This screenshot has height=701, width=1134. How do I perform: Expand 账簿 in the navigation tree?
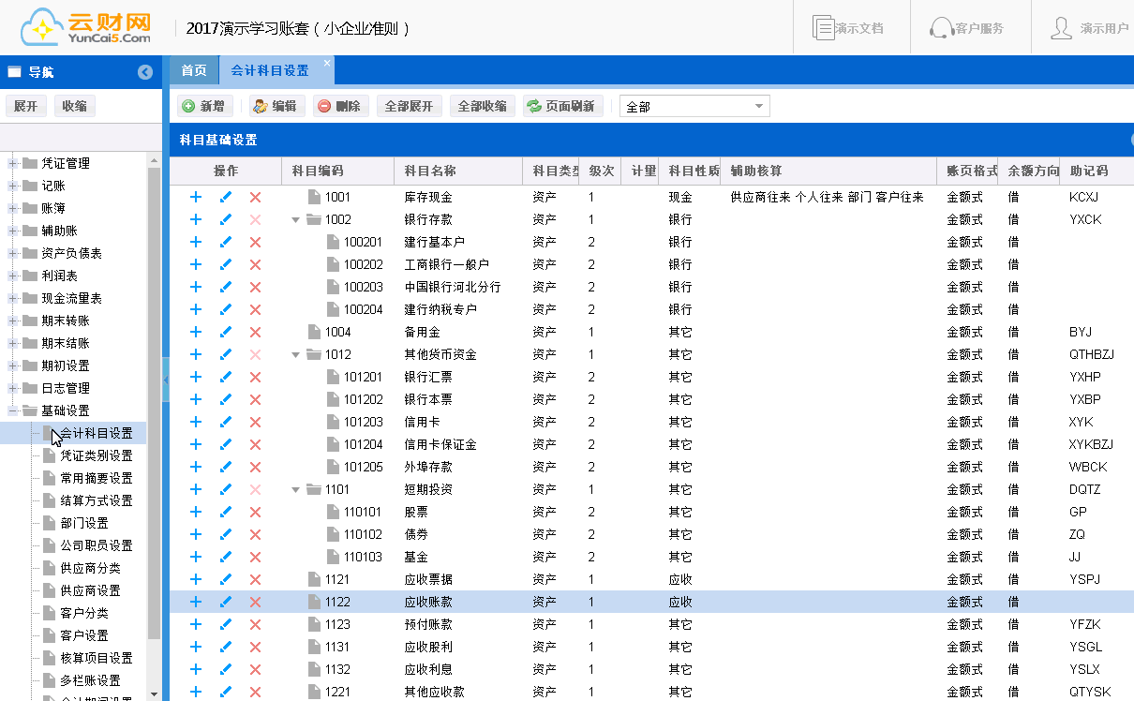point(13,208)
